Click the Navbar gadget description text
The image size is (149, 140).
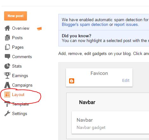(x=91, y=127)
